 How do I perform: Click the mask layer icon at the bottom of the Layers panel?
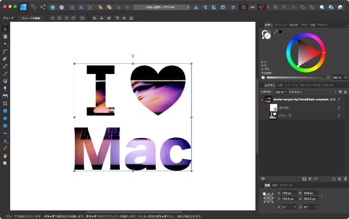(303, 178)
